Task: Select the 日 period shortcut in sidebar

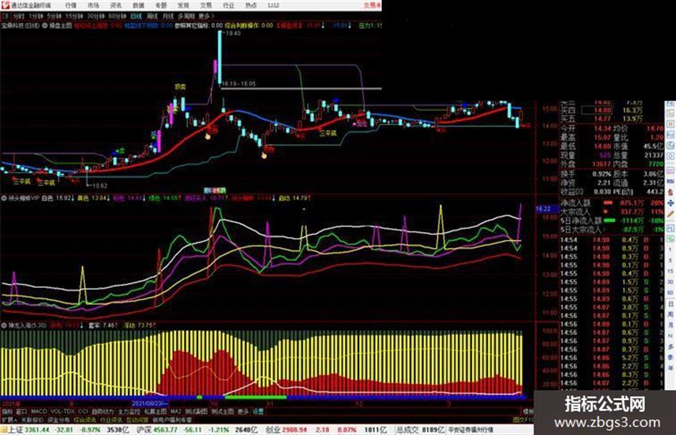Action: pos(670,304)
